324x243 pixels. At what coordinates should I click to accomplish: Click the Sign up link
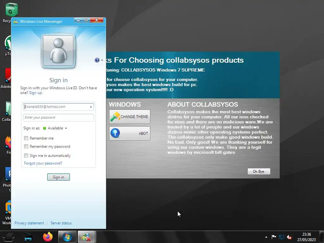(35, 93)
